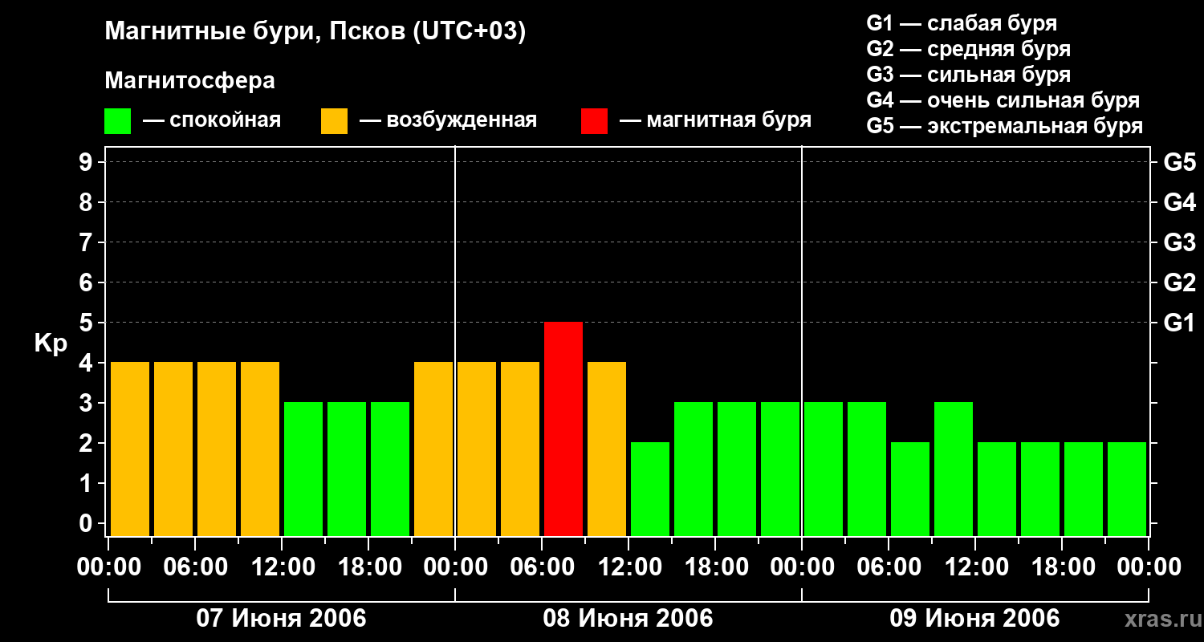
Task: Click the right axis label 'G2'
Action: (1179, 282)
